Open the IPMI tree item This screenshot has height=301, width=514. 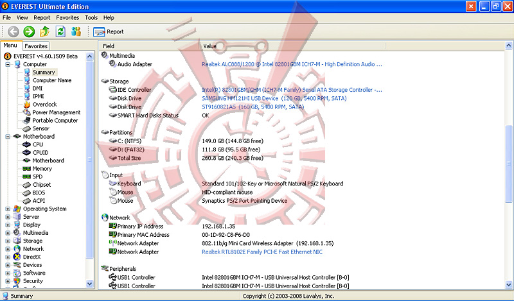(38, 96)
